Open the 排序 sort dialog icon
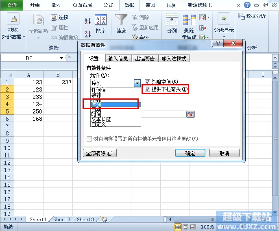 click(100, 20)
